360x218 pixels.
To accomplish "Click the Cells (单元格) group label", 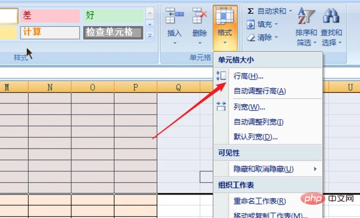I will coord(200,57).
